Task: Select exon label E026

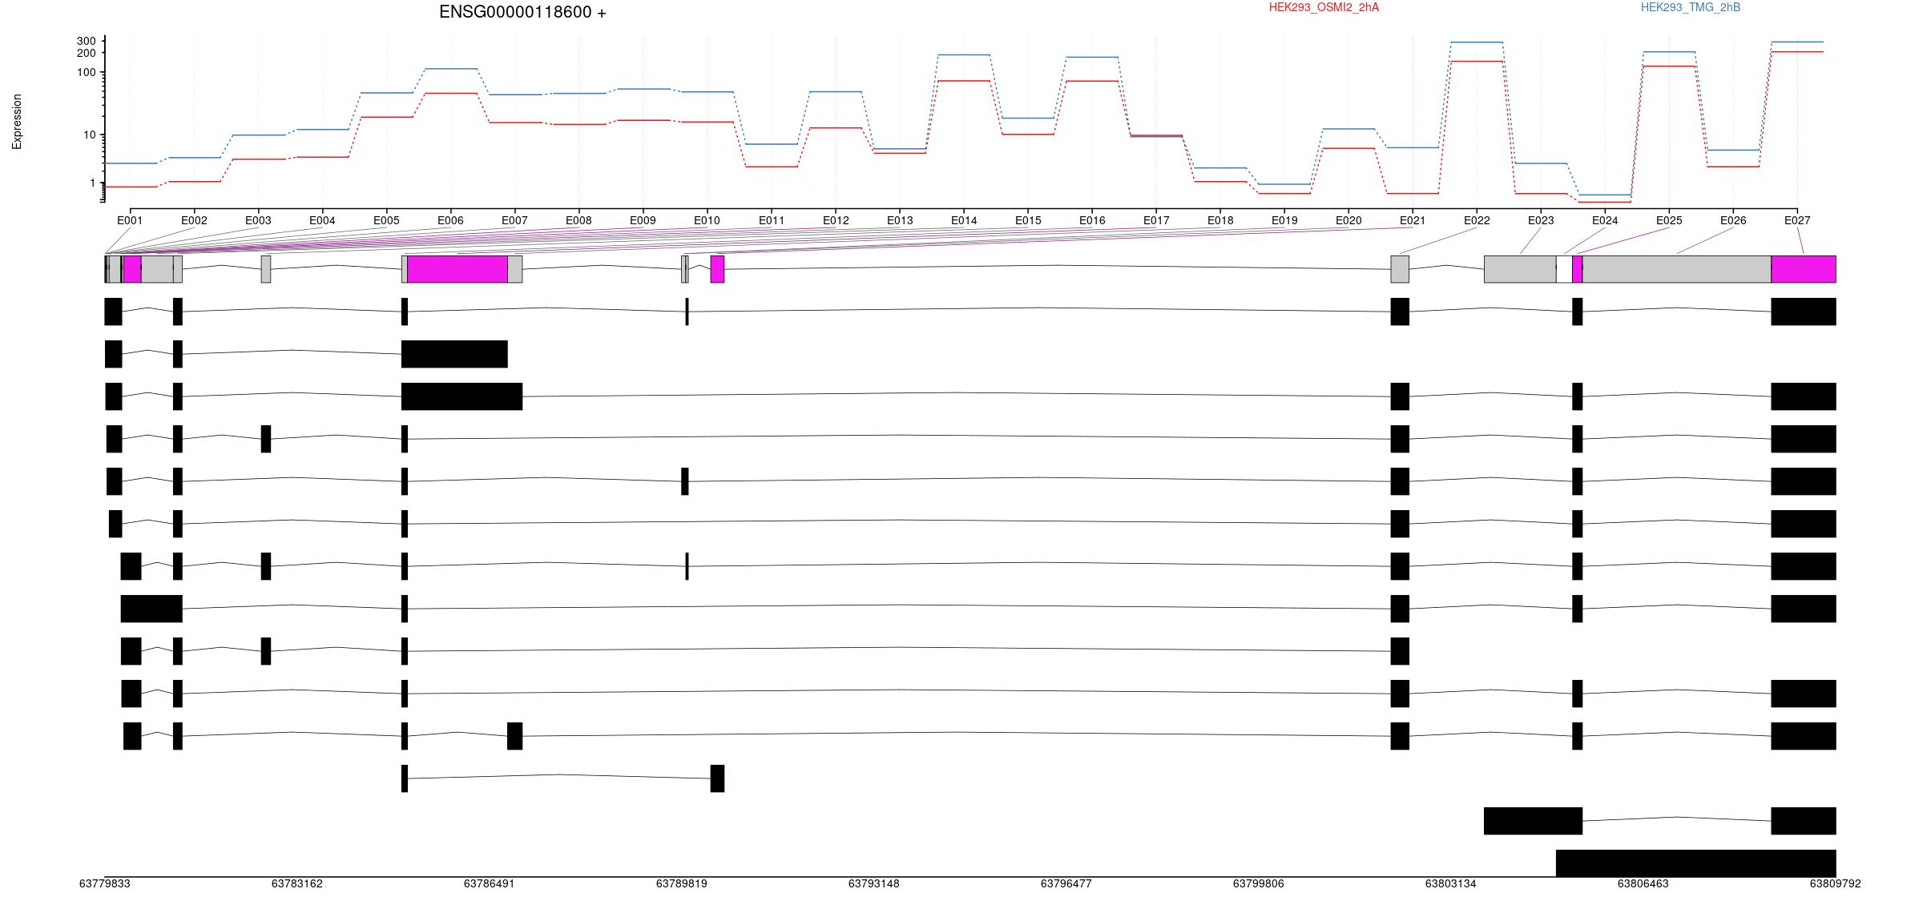Action: point(1733,220)
